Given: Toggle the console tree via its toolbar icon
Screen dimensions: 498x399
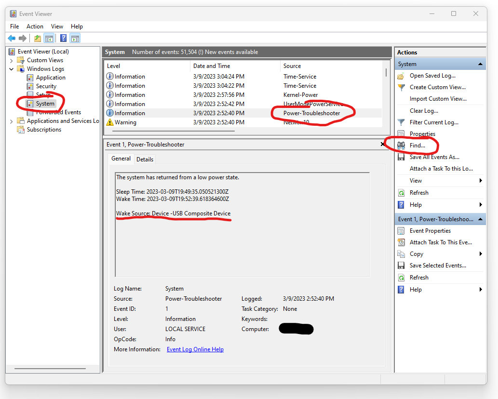Looking at the screenshot, I should [49, 38].
